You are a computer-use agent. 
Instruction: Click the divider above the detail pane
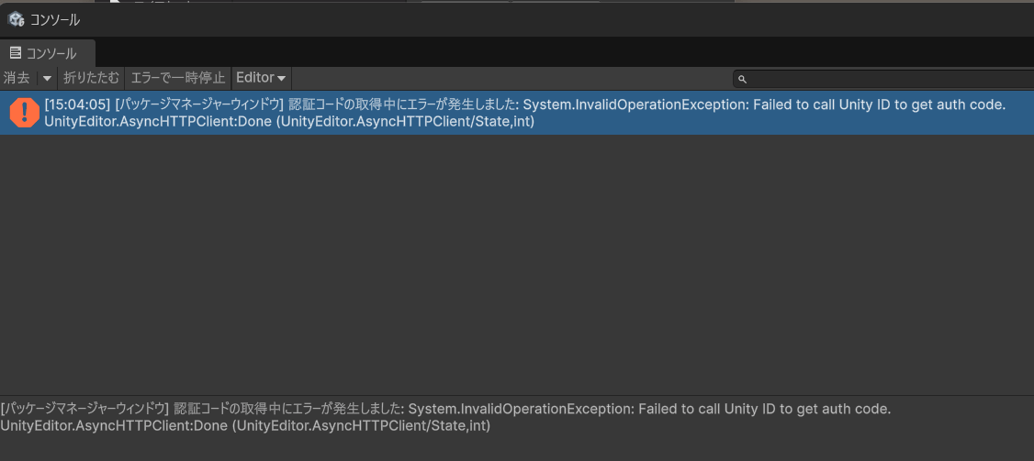coord(514,395)
